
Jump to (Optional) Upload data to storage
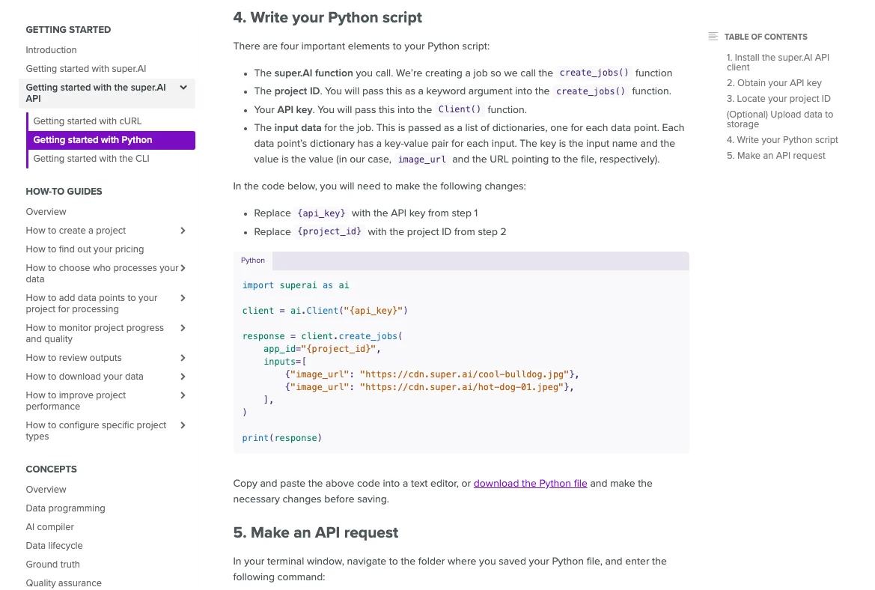pos(780,120)
